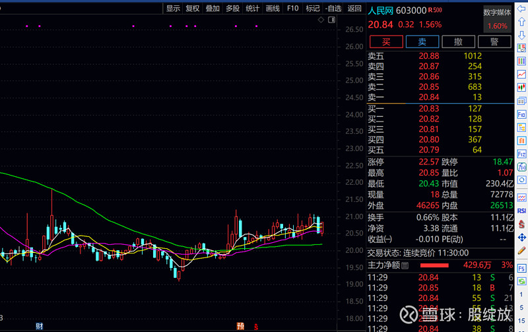Viewport: 528px width, 332px height.
Task: Click the 卖一 price 20.84
Action: (x=428, y=97)
